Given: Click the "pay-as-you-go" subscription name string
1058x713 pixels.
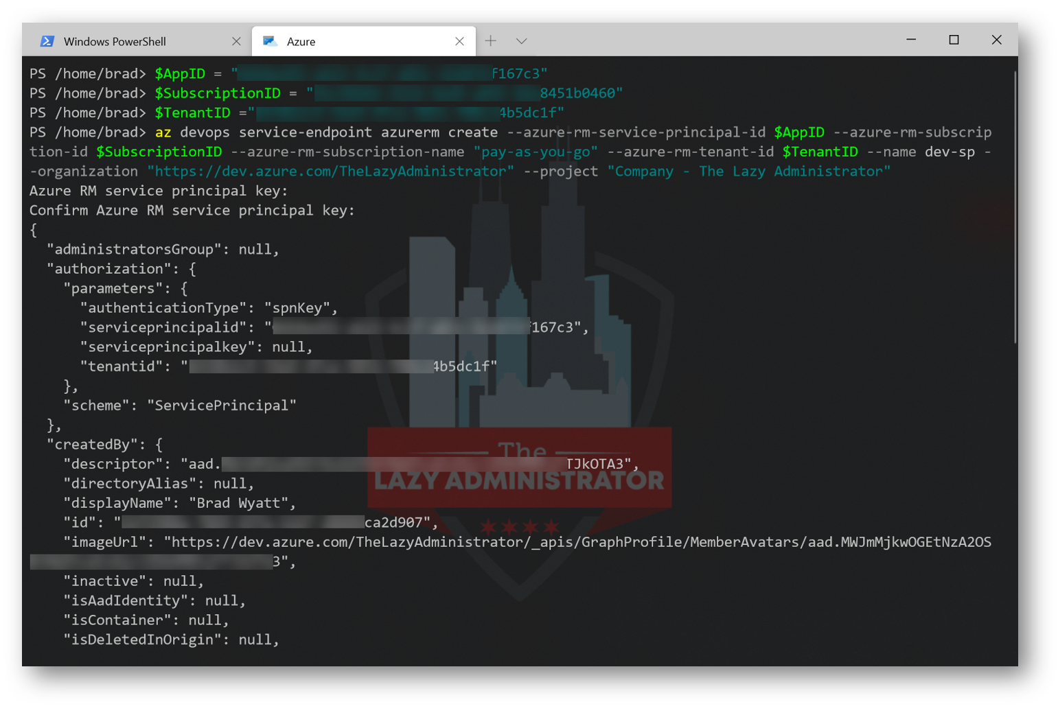Looking at the screenshot, I should pos(536,152).
